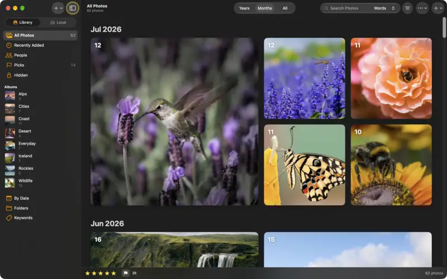
Task: Open Folders in the sidebar
Action: [40, 208]
